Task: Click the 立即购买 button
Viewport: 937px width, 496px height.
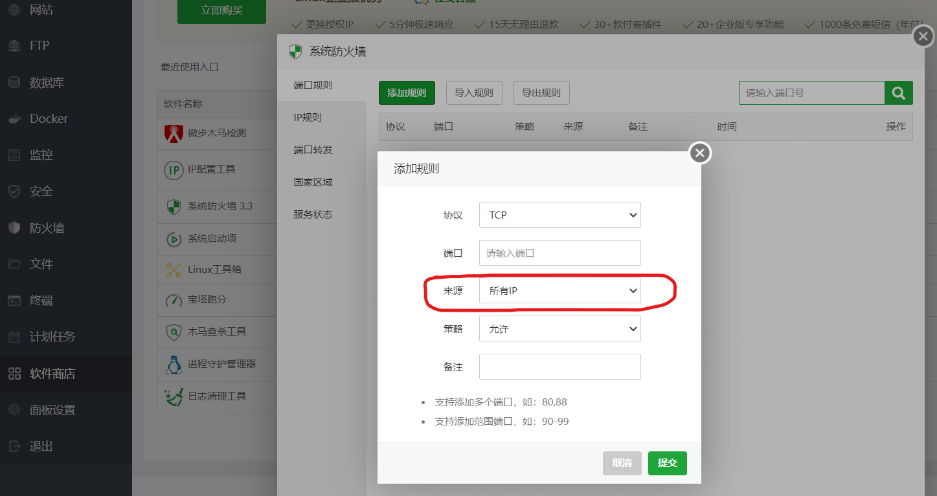Action: (x=221, y=11)
